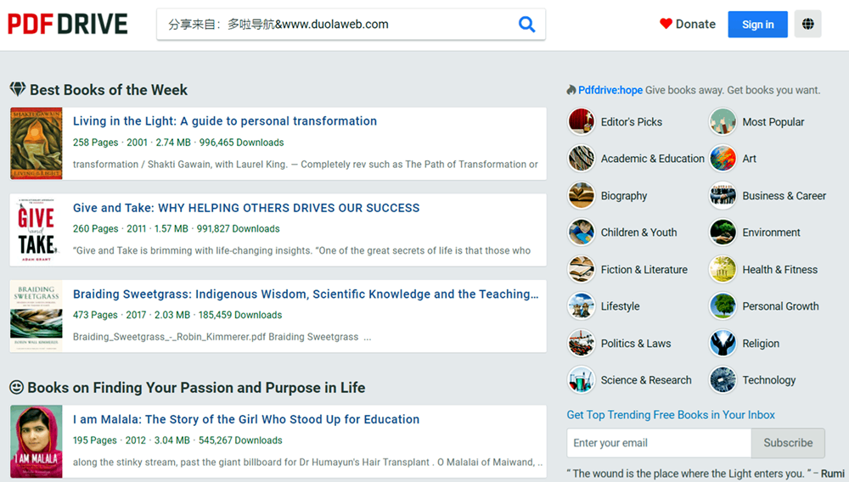Click the Art category icon

pos(722,159)
